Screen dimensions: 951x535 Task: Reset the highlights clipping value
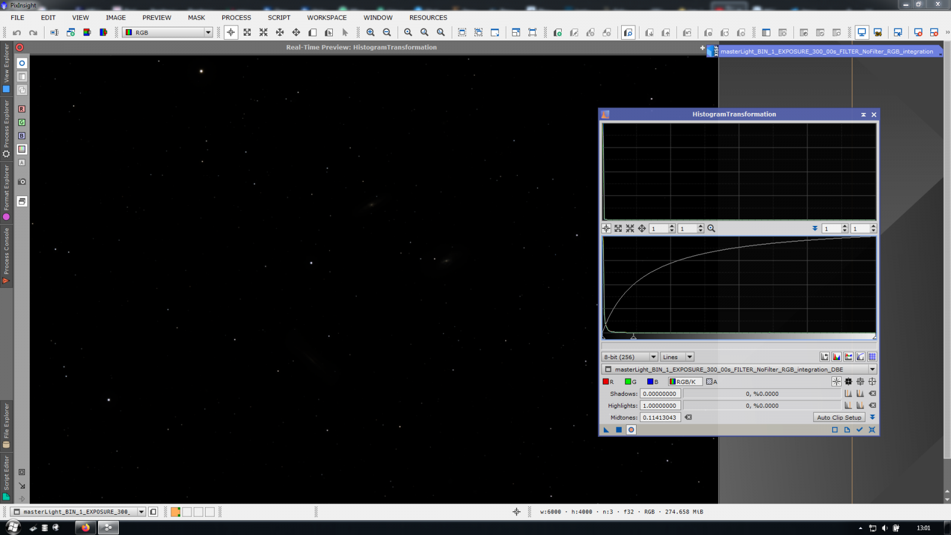(873, 405)
